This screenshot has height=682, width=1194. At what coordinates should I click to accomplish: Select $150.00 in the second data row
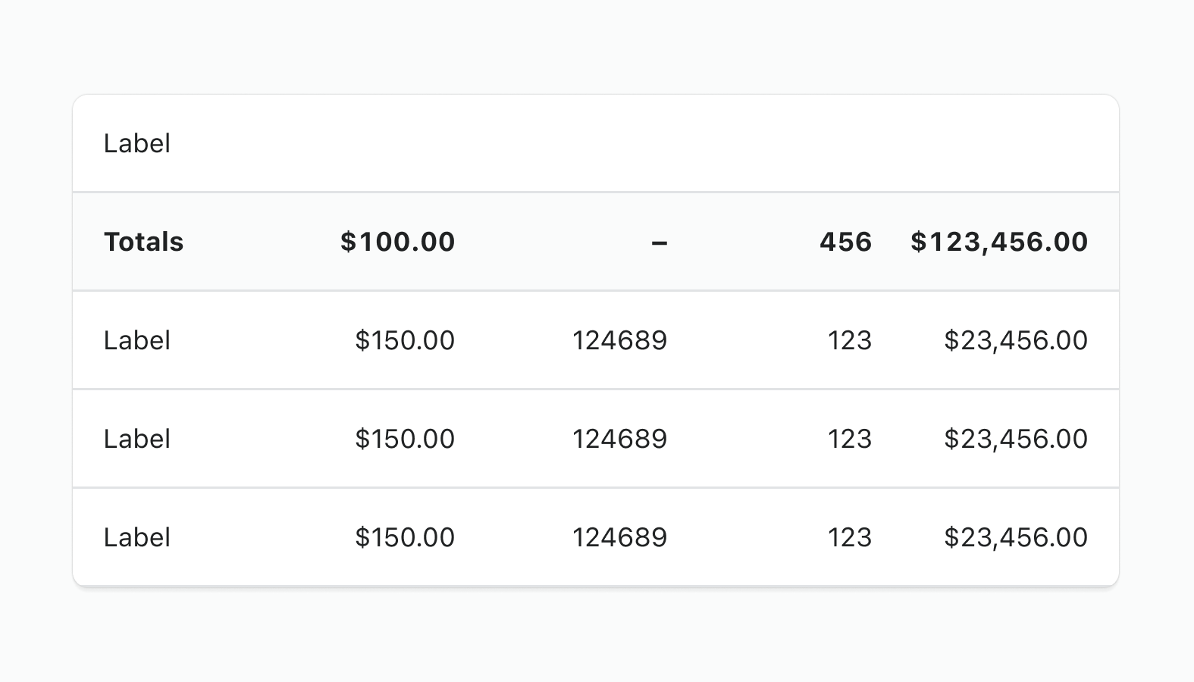pyautogui.click(x=405, y=439)
